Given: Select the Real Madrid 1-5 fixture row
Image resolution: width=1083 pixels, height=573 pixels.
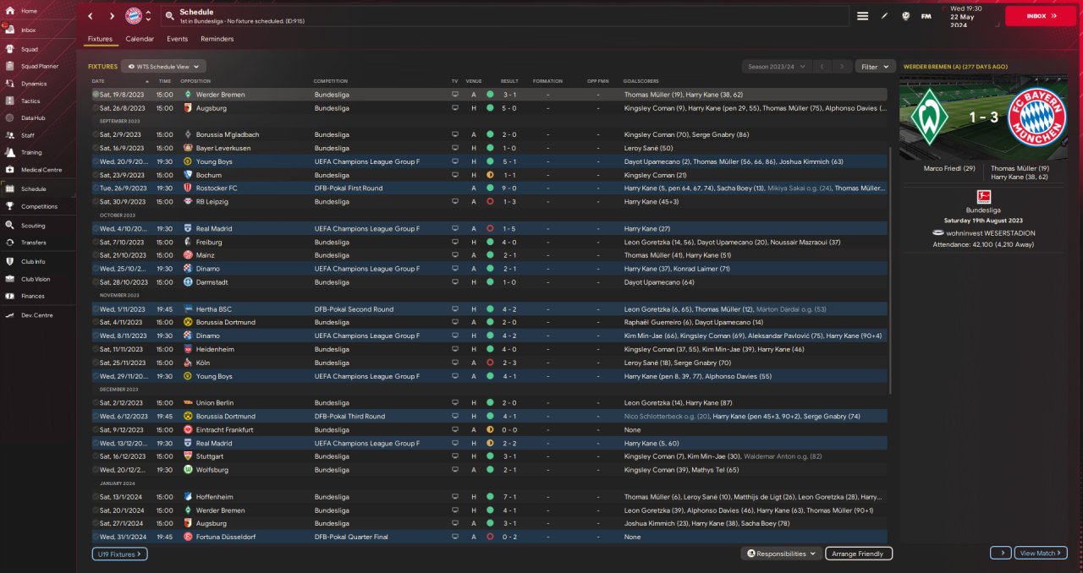Looking at the screenshot, I should 489,228.
